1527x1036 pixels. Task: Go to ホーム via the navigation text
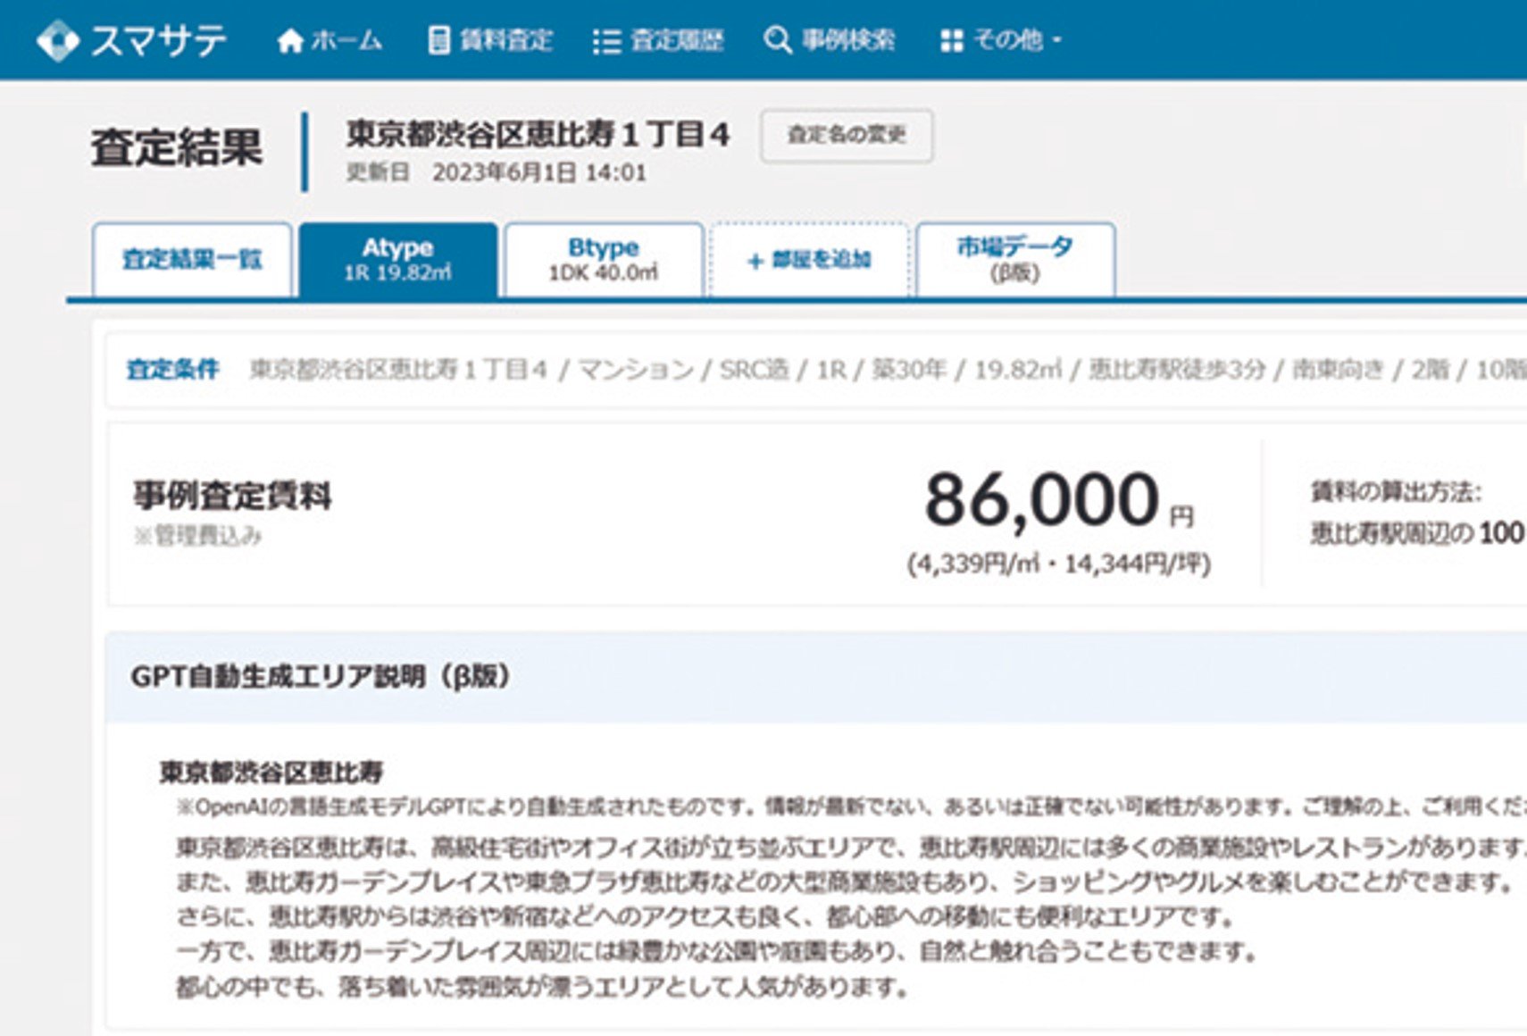346,40
